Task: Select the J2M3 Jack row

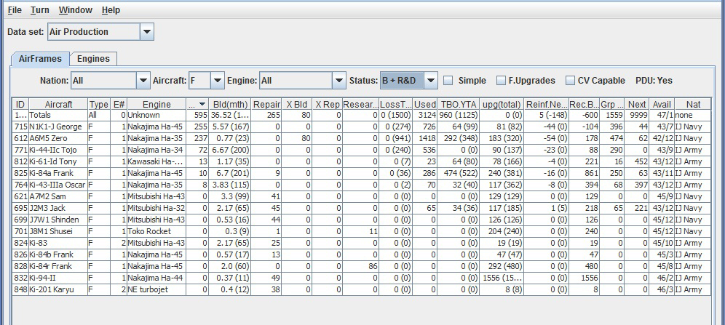Action: (362, 208)
